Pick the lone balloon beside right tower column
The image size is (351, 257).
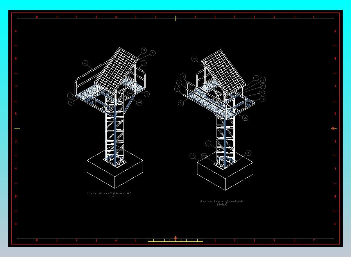(208, 143)
